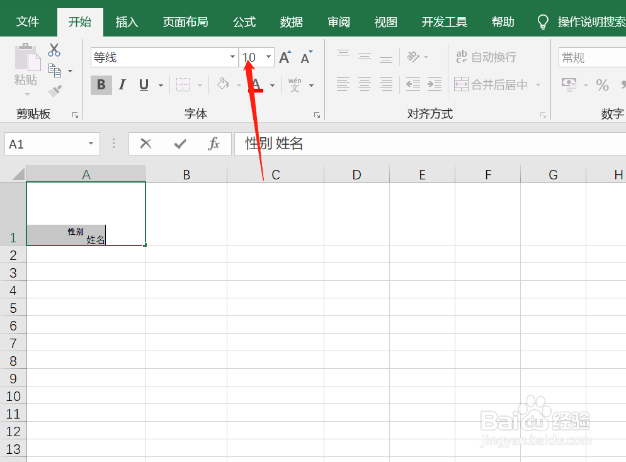Apply percent style
The height and width of the screenshot is (462, 626).
(603, 84)
